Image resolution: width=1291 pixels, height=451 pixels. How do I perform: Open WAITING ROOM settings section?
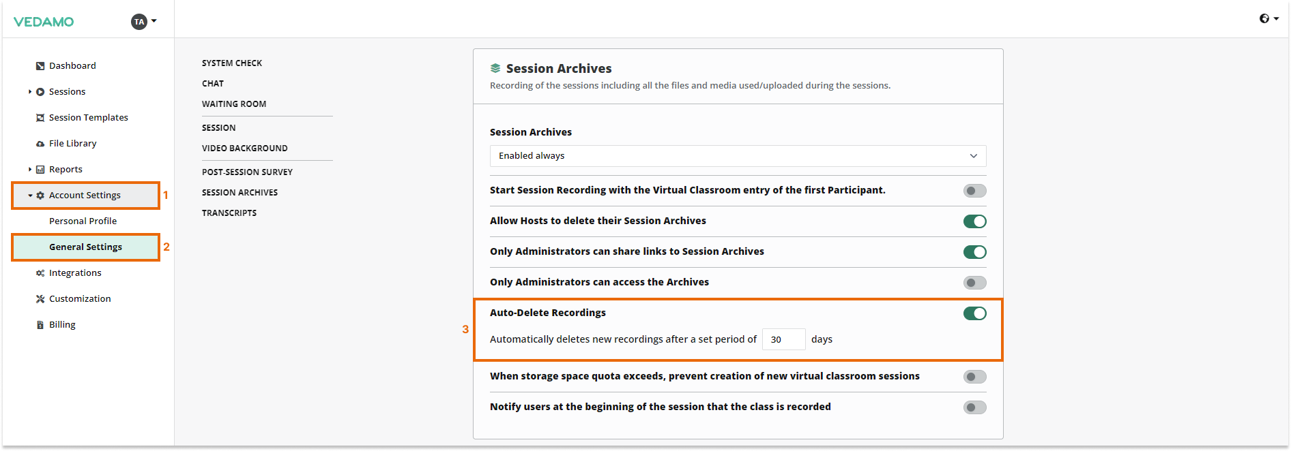click(x=234, y=104)
